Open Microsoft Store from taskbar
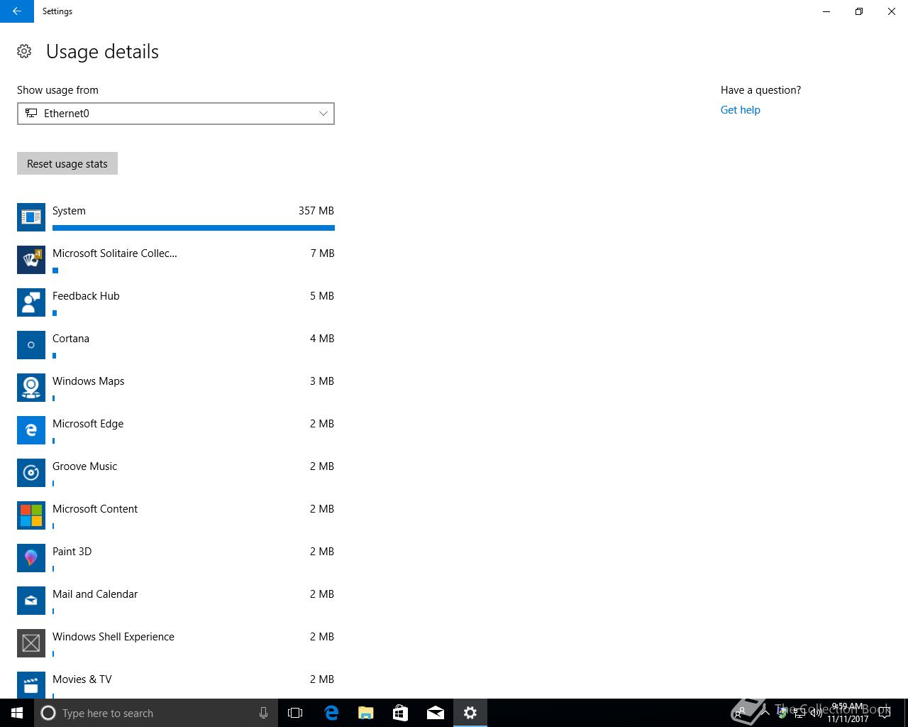Viewport: 908px width, 727px height. point(401,713)
